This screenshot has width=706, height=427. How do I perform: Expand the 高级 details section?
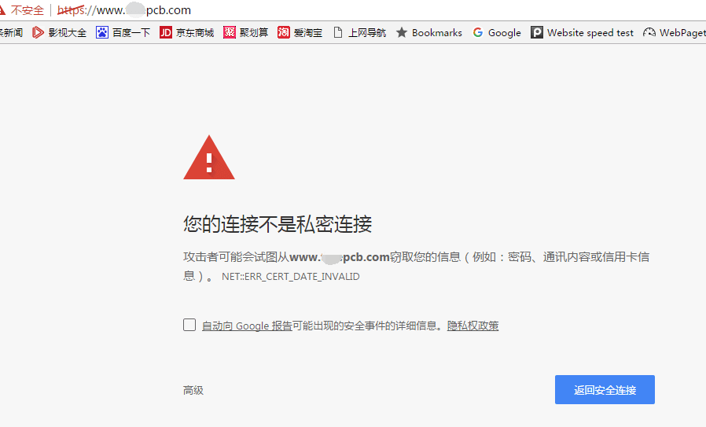click(x=193, y=390)
